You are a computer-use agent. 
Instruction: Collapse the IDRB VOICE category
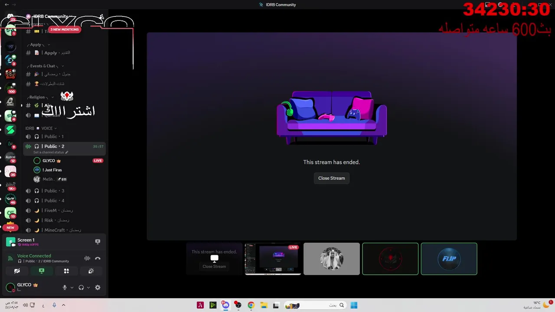click(41, 128)
